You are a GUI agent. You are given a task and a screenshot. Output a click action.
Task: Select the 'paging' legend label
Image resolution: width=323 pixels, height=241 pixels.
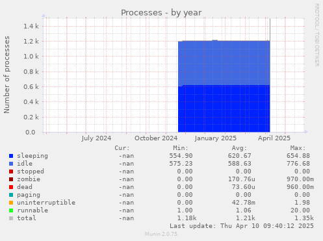pos(29,195)
